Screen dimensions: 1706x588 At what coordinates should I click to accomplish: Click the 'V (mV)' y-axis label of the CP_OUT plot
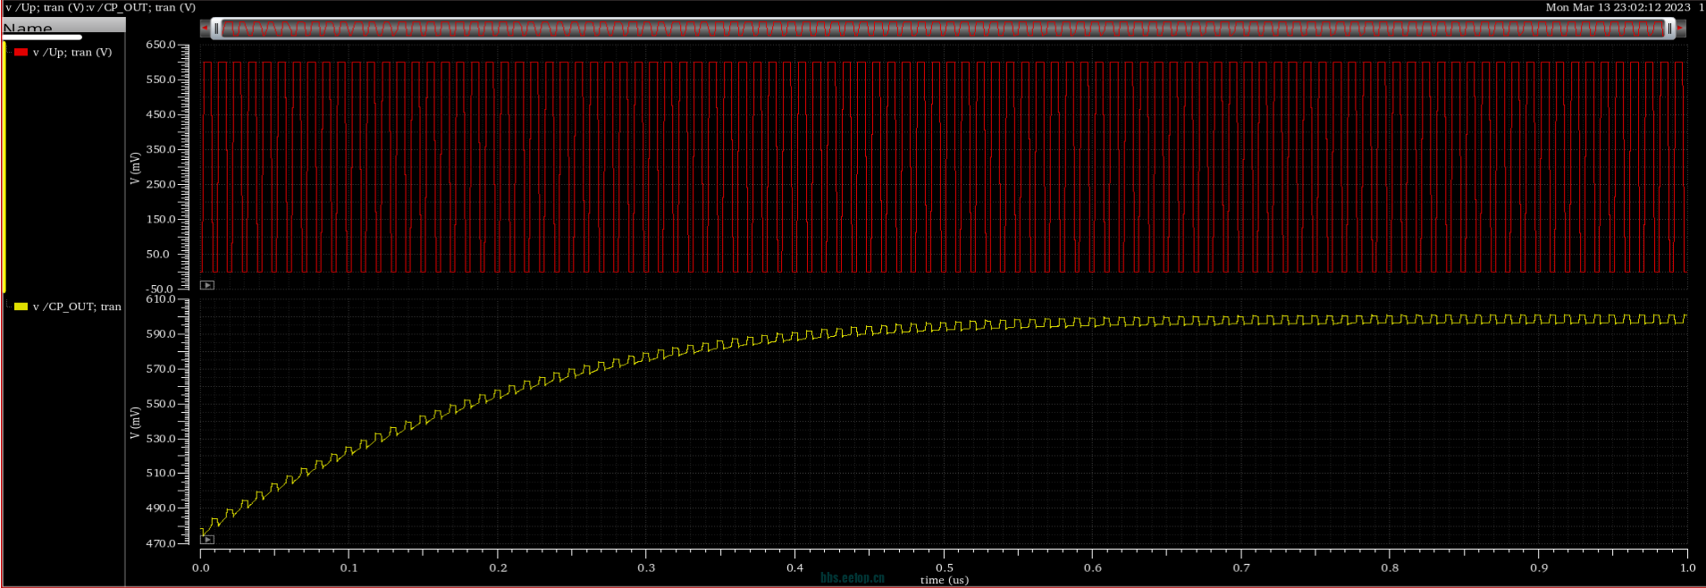[x=135, y=423]
